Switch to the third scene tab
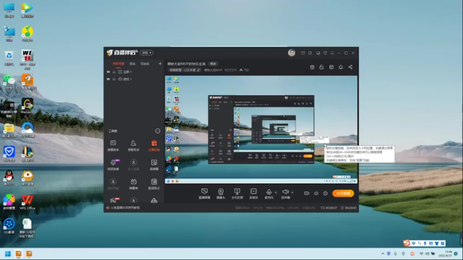 pos(145,64)
